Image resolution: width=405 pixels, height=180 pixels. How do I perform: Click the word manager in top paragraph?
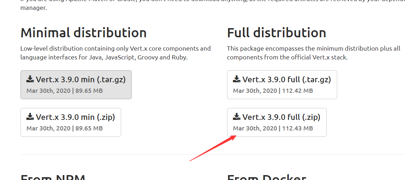[34, 8]
